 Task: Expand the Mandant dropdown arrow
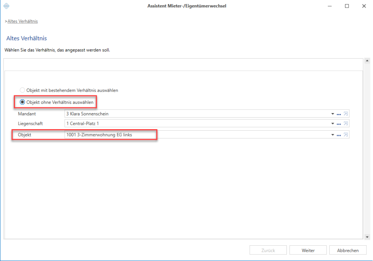tap(332, 114)
